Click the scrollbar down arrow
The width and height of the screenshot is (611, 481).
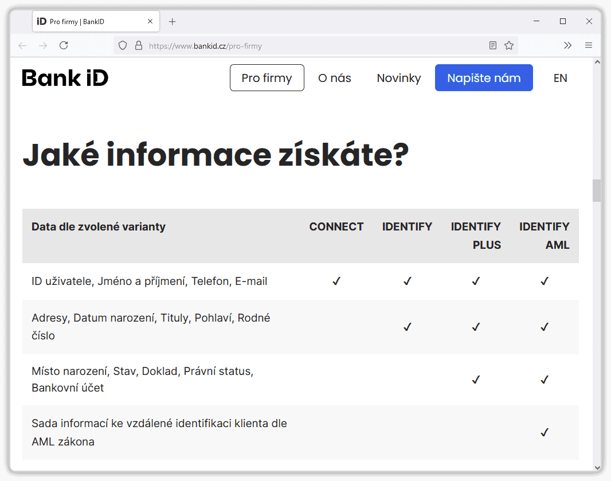(x=597, y=467)
